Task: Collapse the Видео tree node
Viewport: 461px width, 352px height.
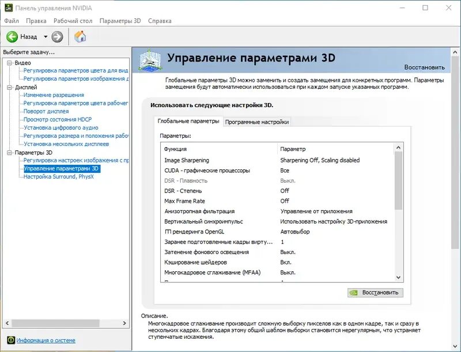Action: point(9,63)
